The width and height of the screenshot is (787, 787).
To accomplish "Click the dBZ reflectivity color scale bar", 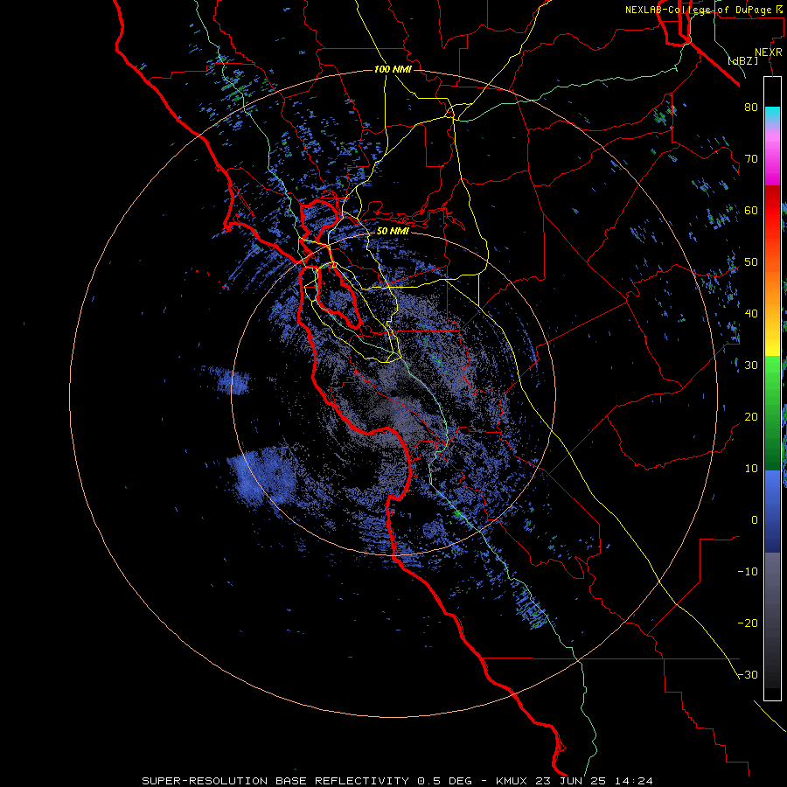I will tap(772, 388).
